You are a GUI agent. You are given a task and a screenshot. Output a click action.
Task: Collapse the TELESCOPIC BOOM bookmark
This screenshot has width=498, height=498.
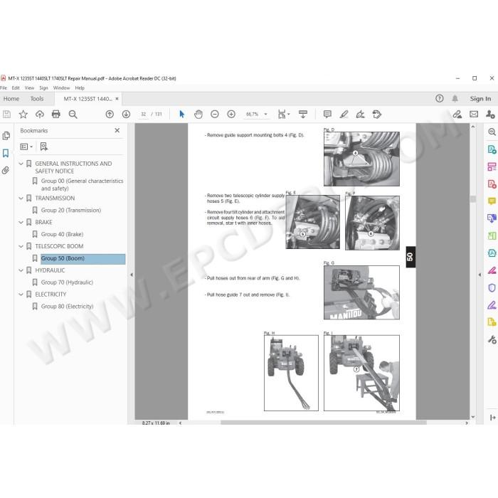pos(21,246)
